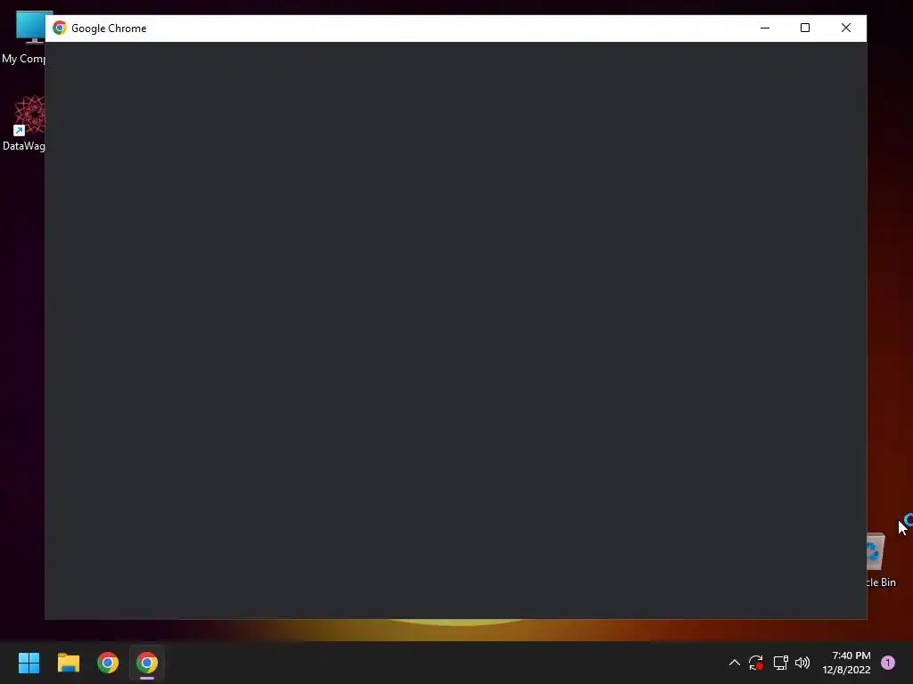
Task: Open File Explorer from the taskbar
Action: pos(68,663)
